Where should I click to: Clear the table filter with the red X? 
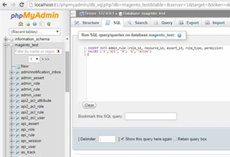point(58,51)
